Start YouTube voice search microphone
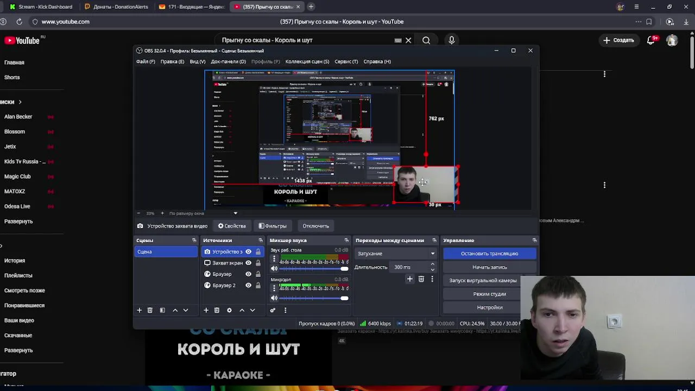 coord(452,40)
